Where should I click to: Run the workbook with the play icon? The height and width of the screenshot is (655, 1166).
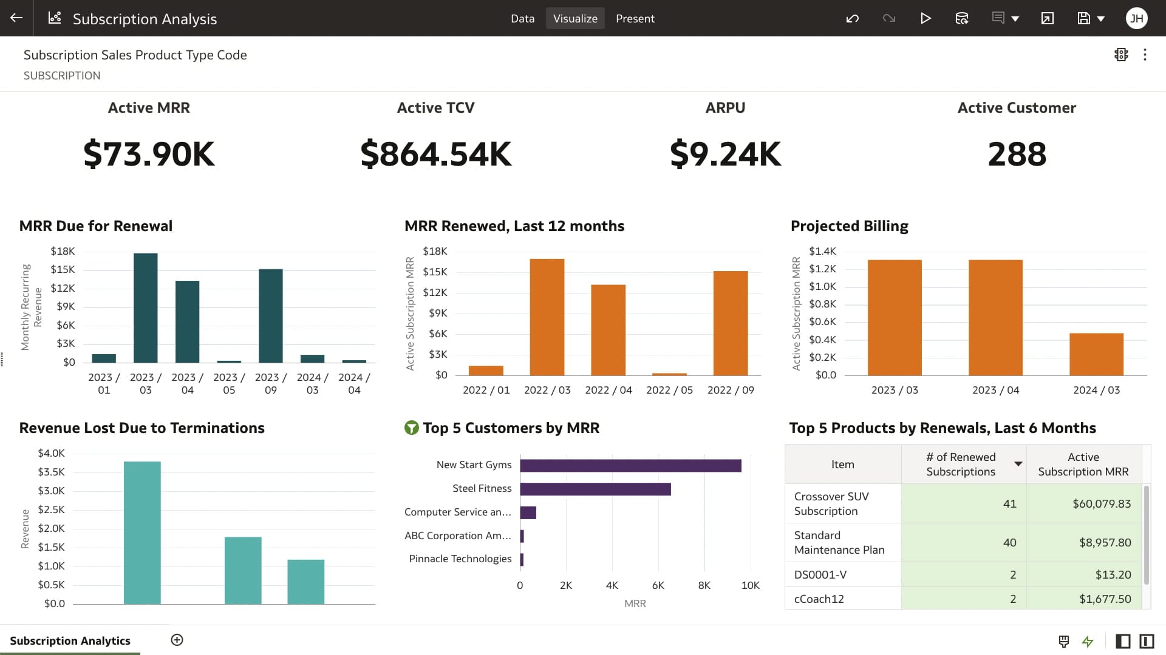click(x=926, y=18)
